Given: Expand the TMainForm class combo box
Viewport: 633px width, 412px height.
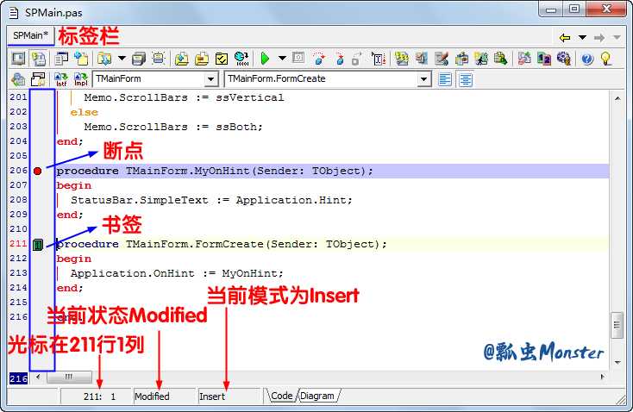Looking at the screenshot, I should pyautogui.click(x=210, y=79).
